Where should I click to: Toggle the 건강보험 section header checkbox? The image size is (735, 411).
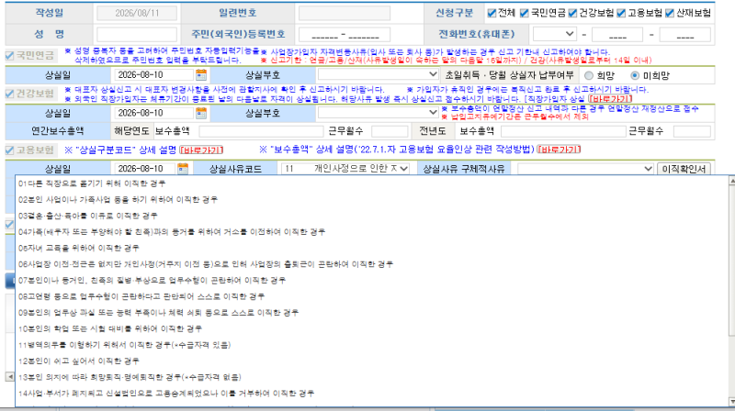10,94
